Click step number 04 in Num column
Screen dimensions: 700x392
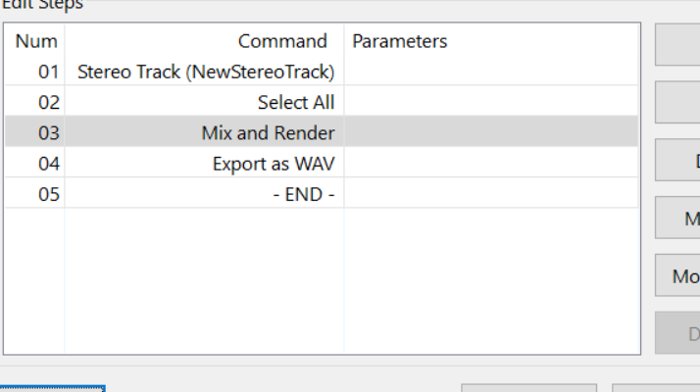click(x=48, y=164)
